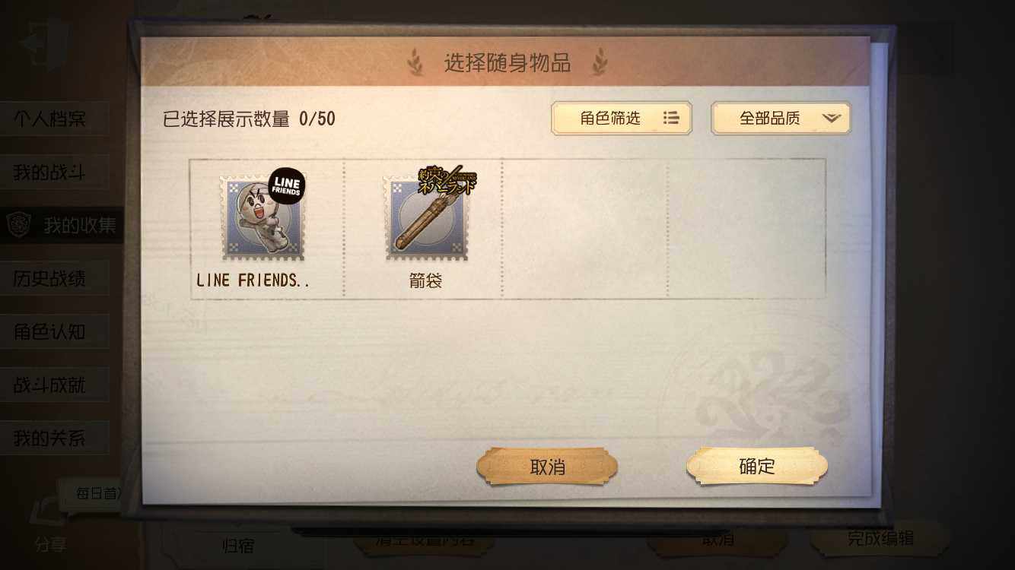Open the 个人档案 sidebar tab

53,119
